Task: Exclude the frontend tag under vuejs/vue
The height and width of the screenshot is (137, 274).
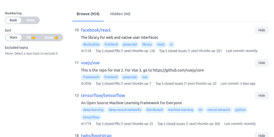Action: [111, 77]
